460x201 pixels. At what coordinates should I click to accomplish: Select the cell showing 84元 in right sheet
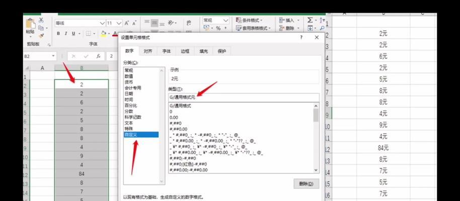point(383,148)
